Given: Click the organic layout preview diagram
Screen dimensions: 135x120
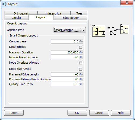Looking at the screenshot, I should 110,31.
